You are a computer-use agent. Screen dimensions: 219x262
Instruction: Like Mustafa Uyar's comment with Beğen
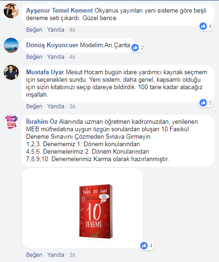click(x=34, y=106)
